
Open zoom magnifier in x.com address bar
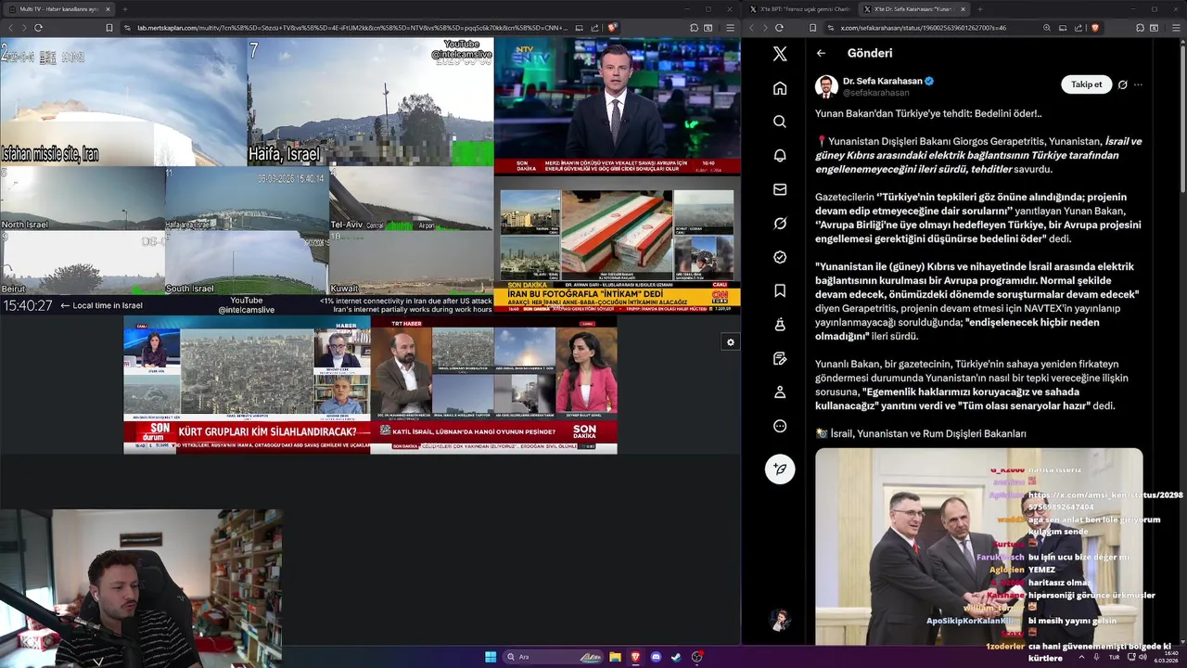pyautogui.click(x=1047, y=28)
